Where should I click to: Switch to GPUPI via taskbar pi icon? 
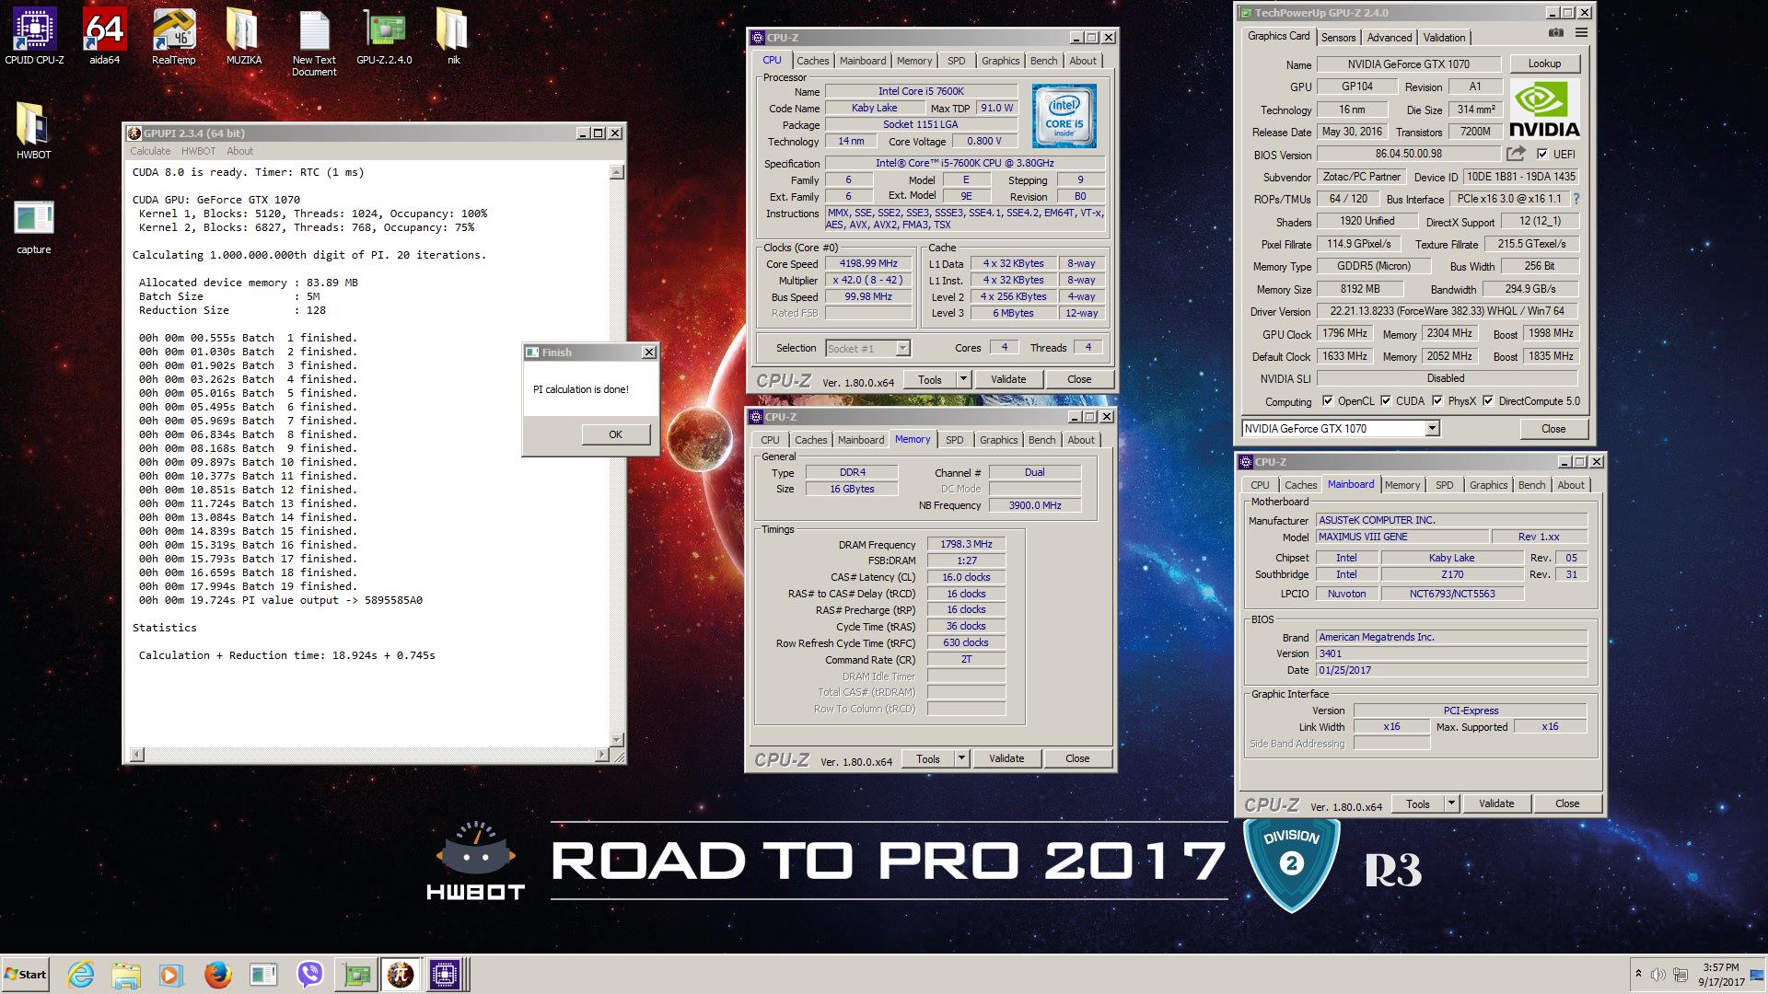pos(401,975)
